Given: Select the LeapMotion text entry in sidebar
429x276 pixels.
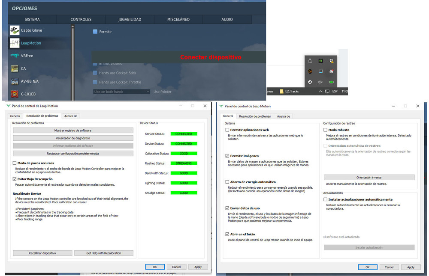Looking at the screenshot, I should coord(31,43).
